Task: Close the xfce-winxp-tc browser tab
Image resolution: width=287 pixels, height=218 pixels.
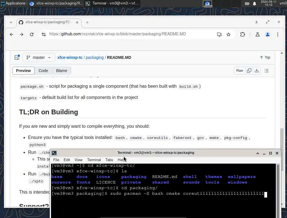Action: tap(77, 22)
